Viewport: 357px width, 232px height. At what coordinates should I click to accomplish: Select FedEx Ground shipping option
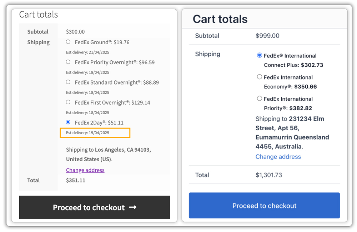tap(68, 42)
